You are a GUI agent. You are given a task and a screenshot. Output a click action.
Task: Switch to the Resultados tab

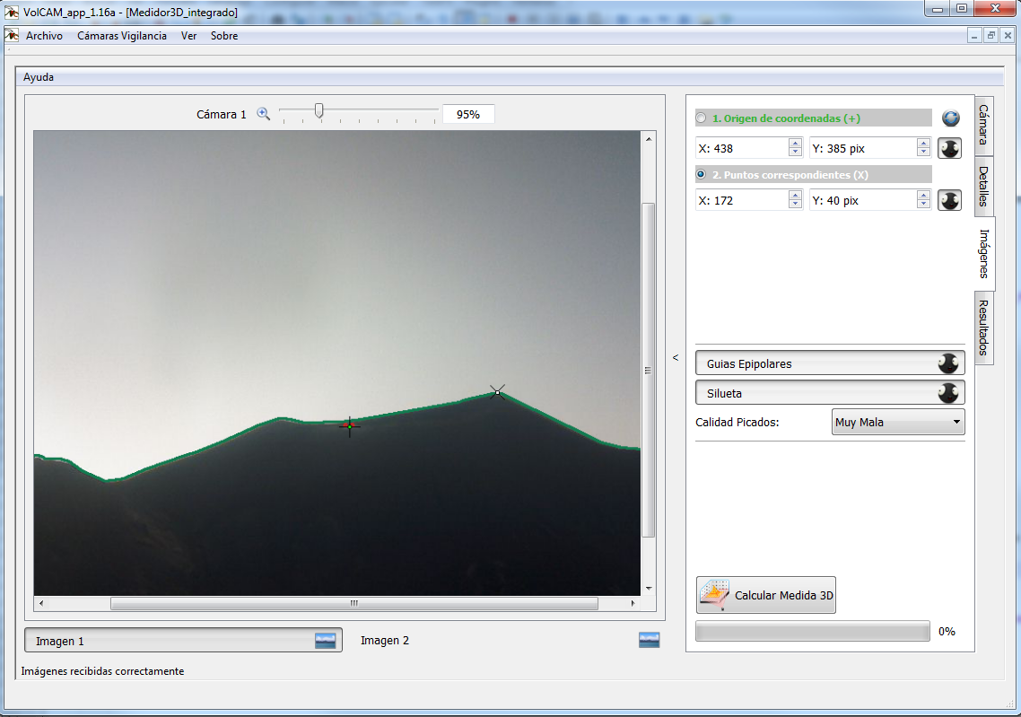(x=984, y=328)
